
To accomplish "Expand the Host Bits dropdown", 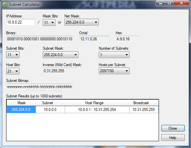I will (13, 71).
